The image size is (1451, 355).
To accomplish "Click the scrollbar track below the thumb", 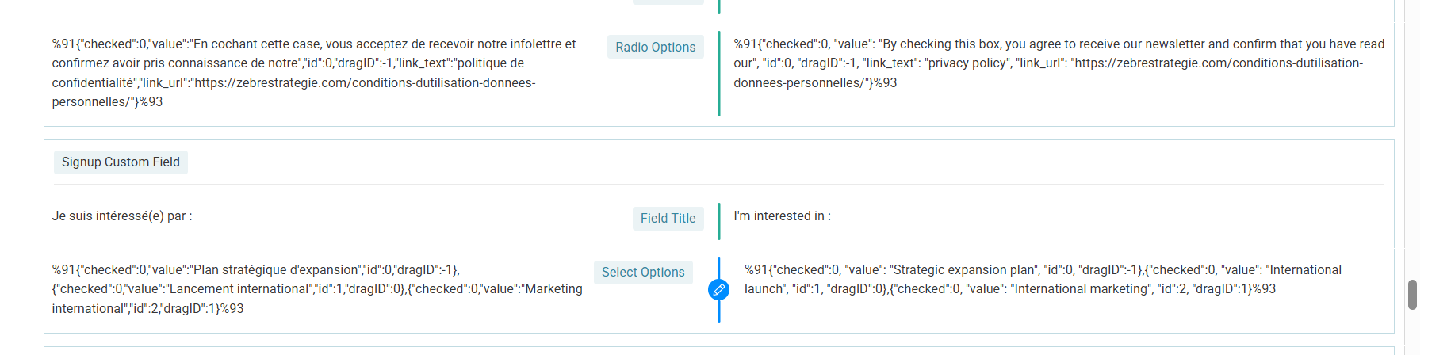I will [1412, 333].
